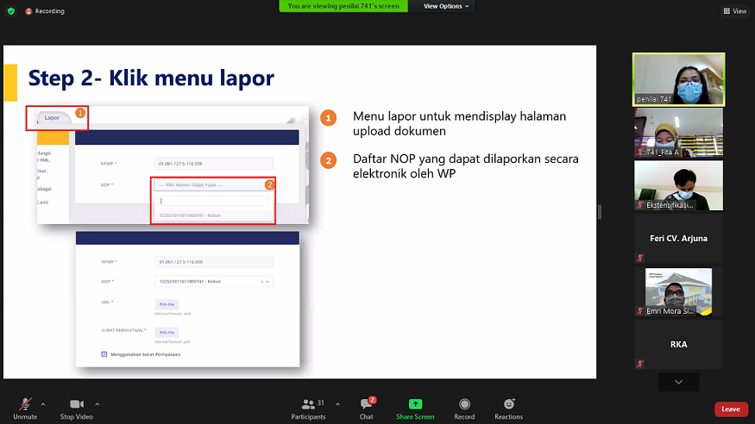Click the green encryption shield icon
Image resolution: width=755 pixels, height=424 pixels.
coord(11,11)
